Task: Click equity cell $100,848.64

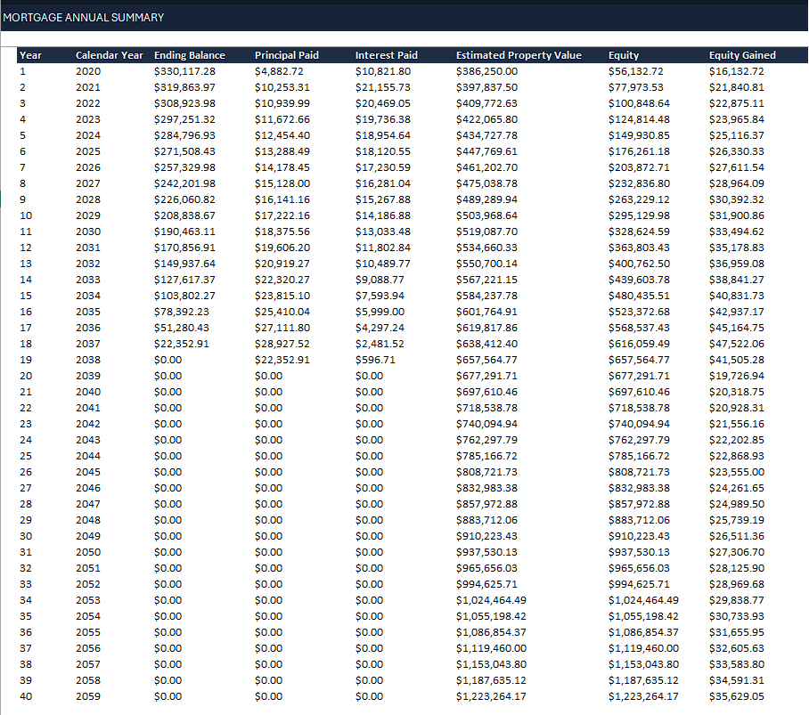Action: coord(639,103)
